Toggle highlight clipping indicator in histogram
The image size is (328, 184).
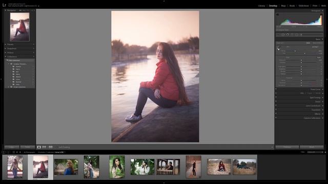pyautogui.click(x=321, y=15)
